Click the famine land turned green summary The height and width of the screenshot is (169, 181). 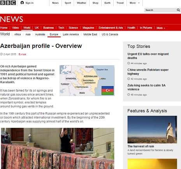click(x=150, y=152)
